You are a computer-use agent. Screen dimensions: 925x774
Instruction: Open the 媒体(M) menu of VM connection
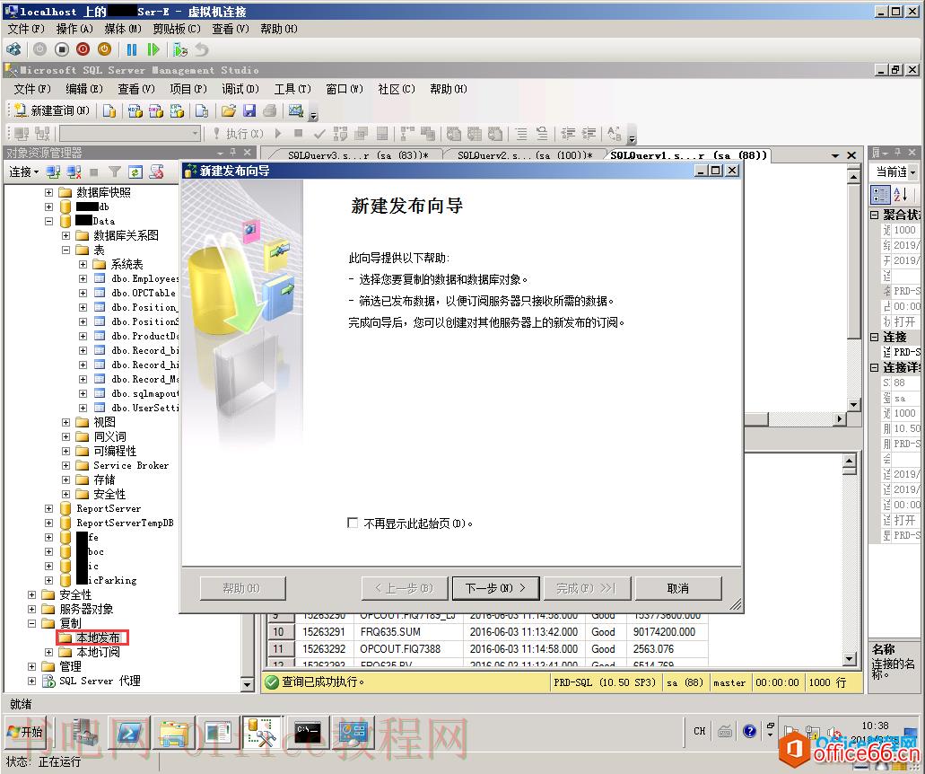click(123, 29)
